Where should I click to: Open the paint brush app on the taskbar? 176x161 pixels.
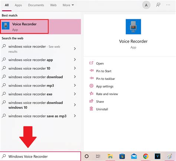click(169, 156)
